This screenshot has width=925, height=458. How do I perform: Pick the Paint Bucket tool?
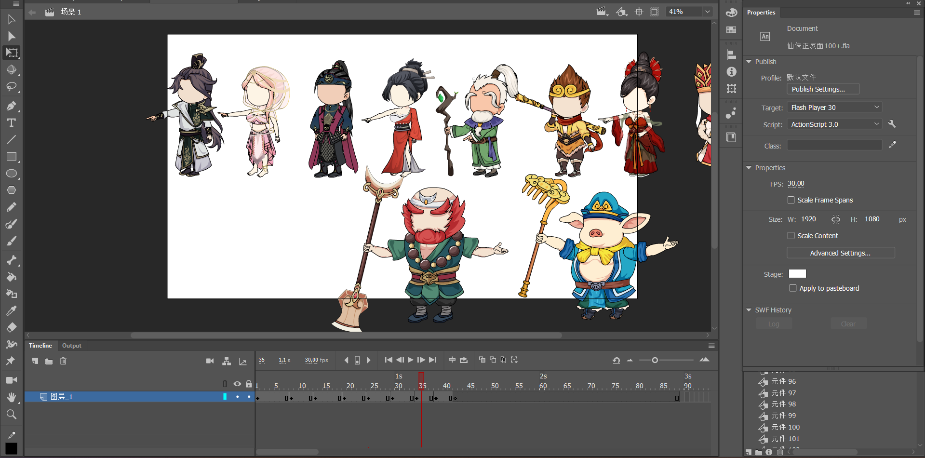click(x=11, y=277)
